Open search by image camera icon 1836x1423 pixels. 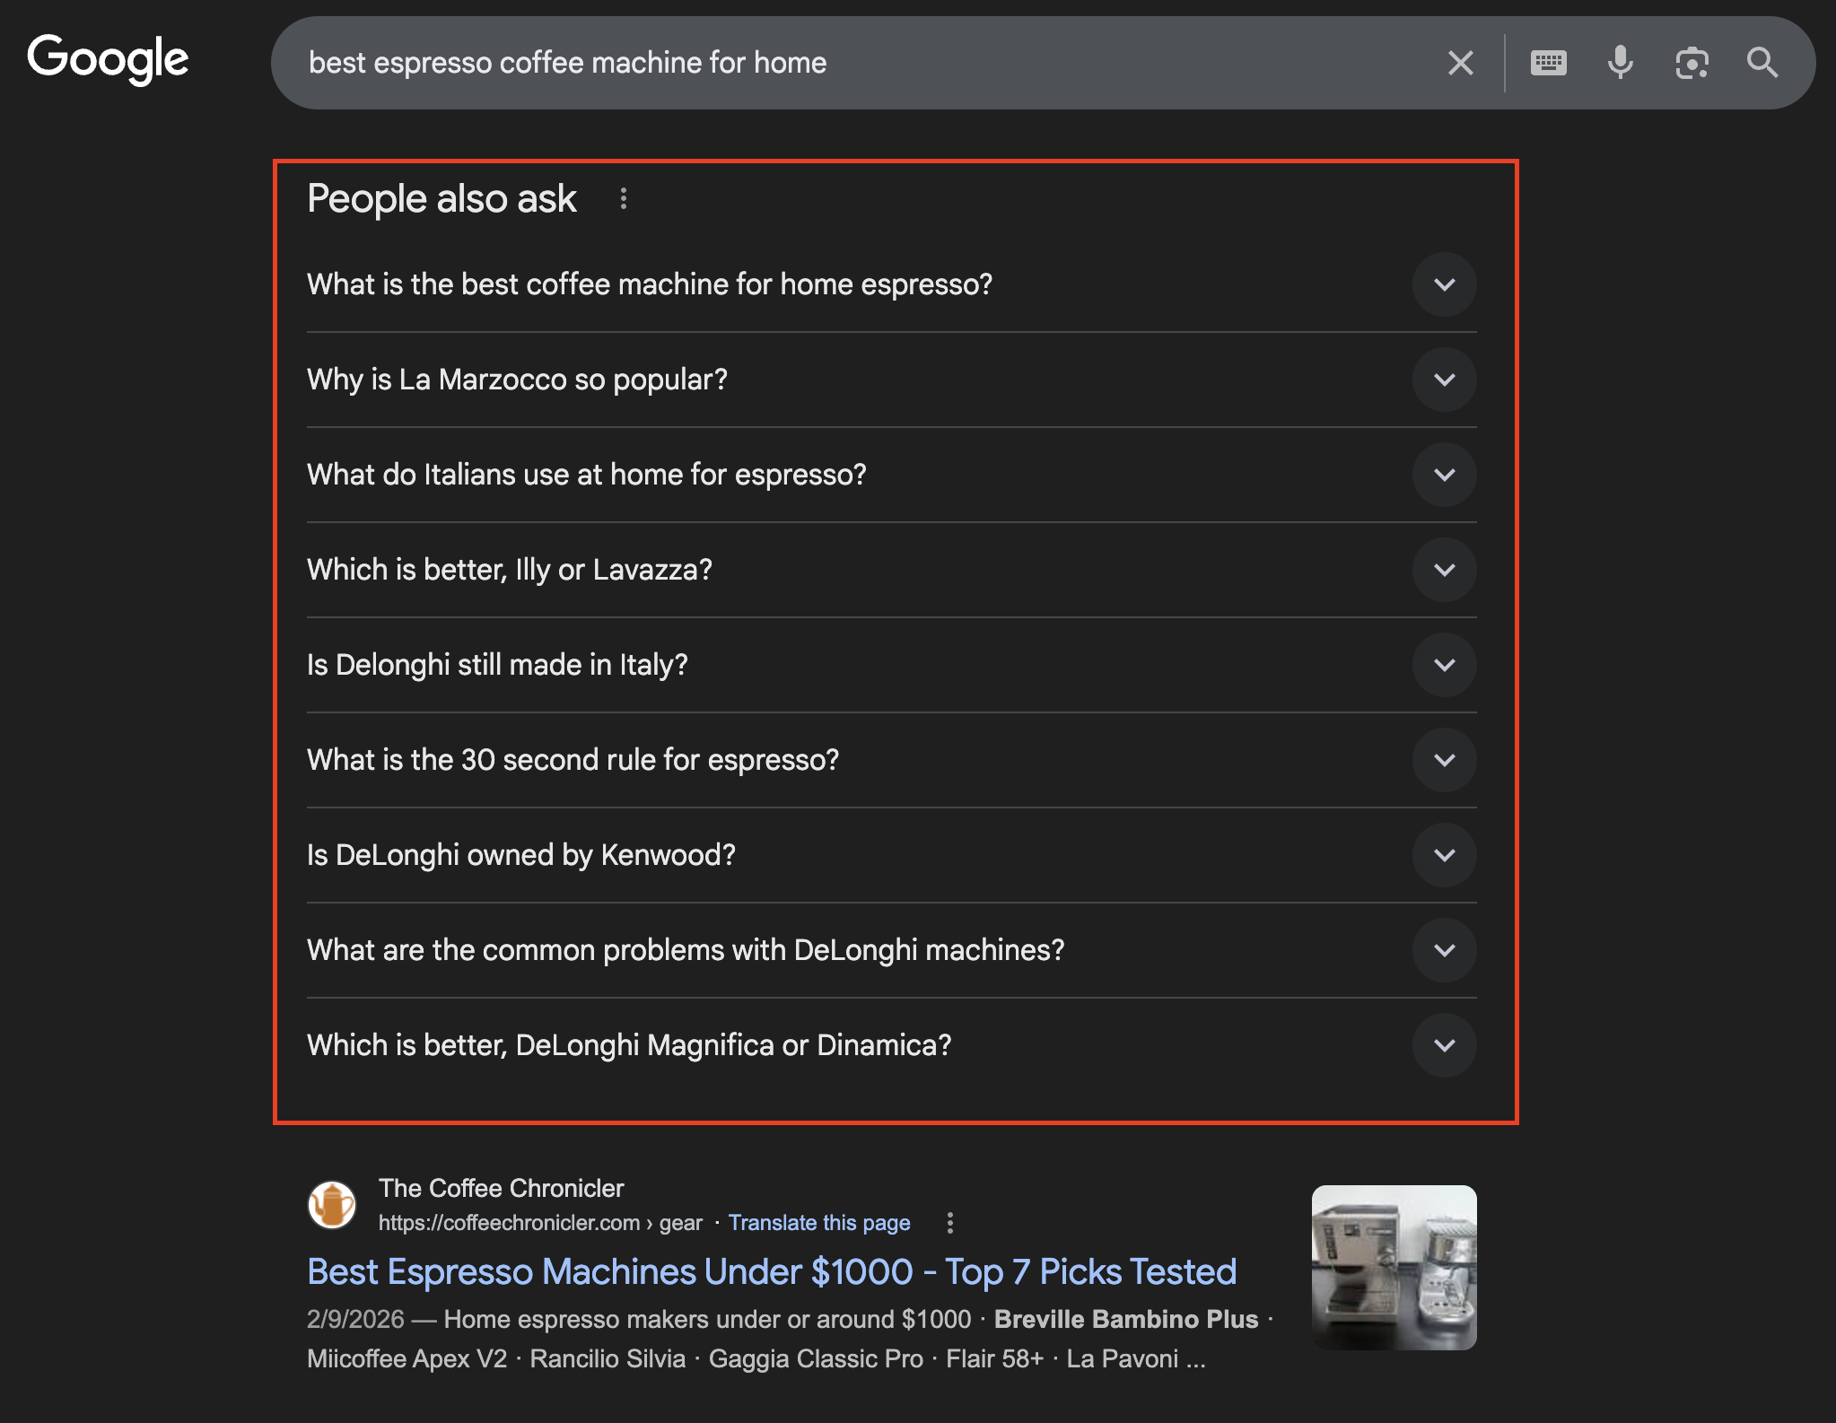click(x=1692, y=63)
